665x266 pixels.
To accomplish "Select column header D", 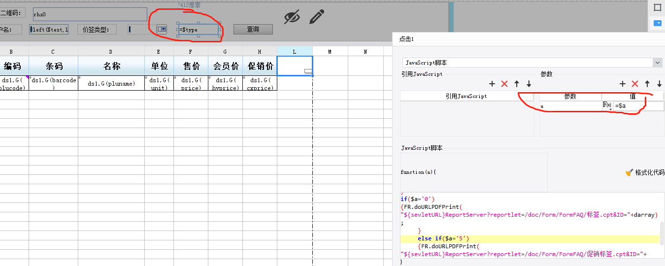I will 111,51.
